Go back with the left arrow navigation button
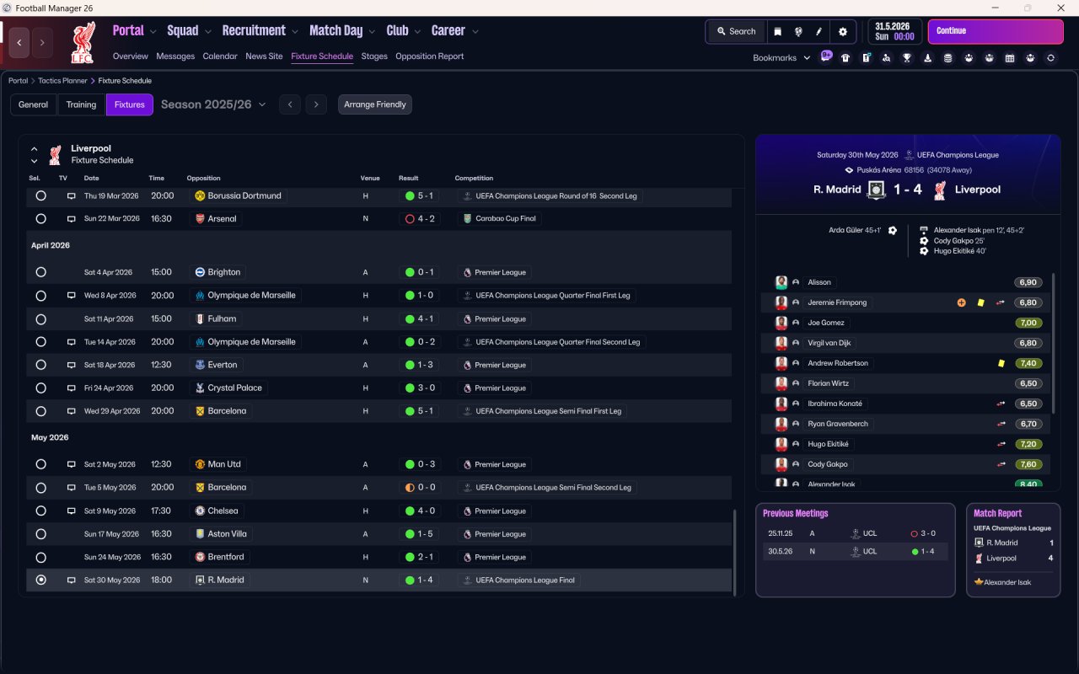The image size is (1079, 674). pos(19,42)
